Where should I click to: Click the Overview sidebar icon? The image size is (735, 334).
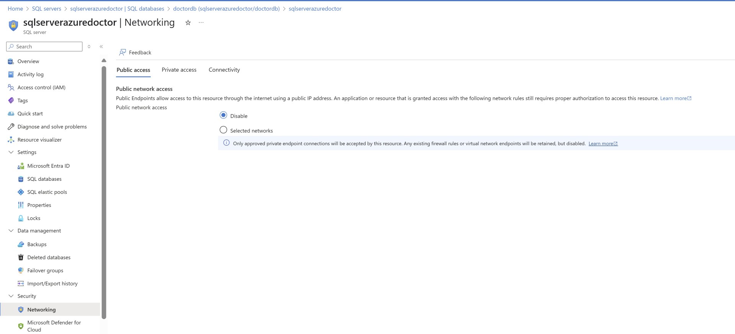[11, 61]
